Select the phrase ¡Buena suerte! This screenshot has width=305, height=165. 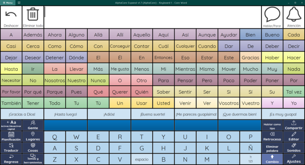152,114
